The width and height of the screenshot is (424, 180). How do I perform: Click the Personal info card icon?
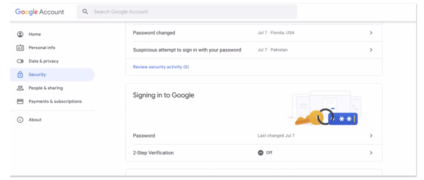20,48
